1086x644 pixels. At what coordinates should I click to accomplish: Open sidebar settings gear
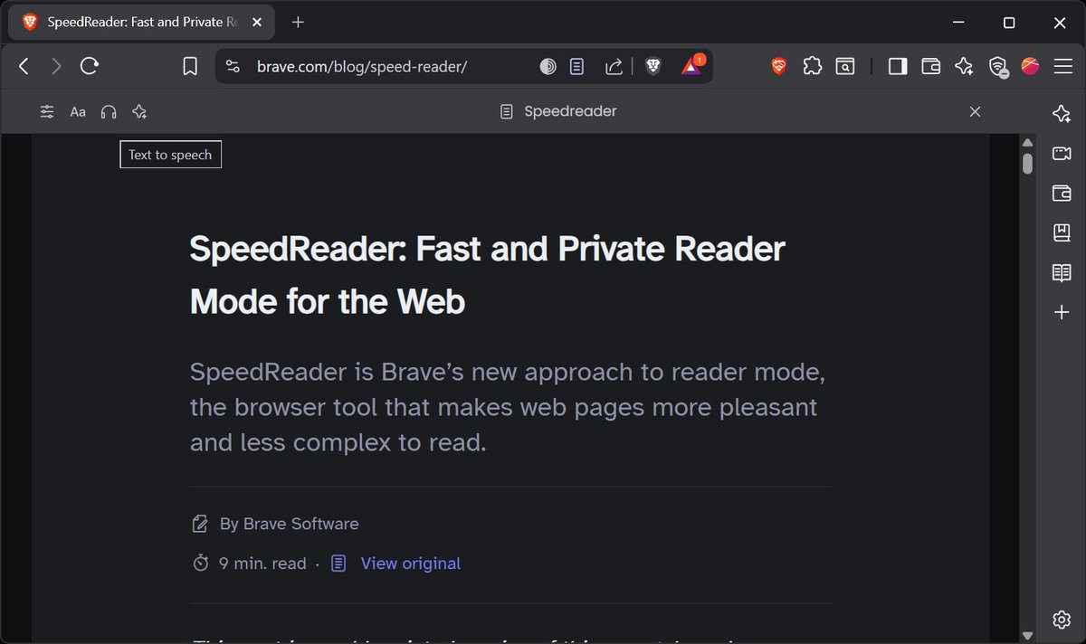pos(1062,620)
